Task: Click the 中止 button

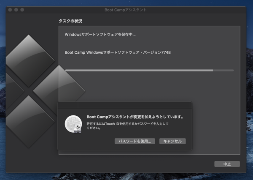Action: point(227,164)
